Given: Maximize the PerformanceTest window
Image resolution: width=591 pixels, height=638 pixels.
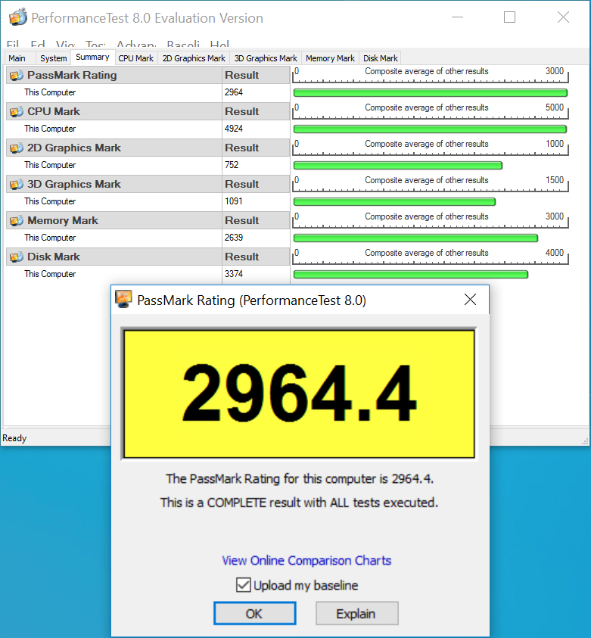Looking at the screenshot, I should [x=509, y=17].
